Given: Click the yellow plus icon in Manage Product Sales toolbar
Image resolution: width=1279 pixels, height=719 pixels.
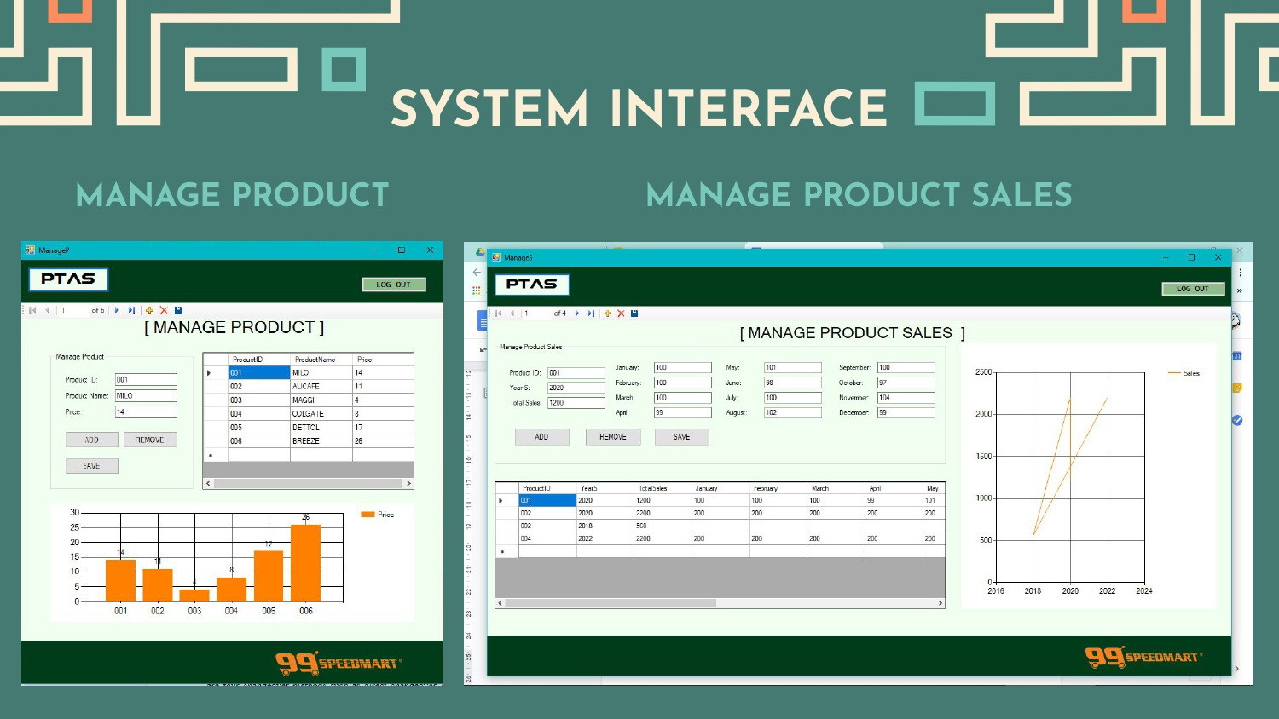Looking at the screenshot, I should point(608,313).
